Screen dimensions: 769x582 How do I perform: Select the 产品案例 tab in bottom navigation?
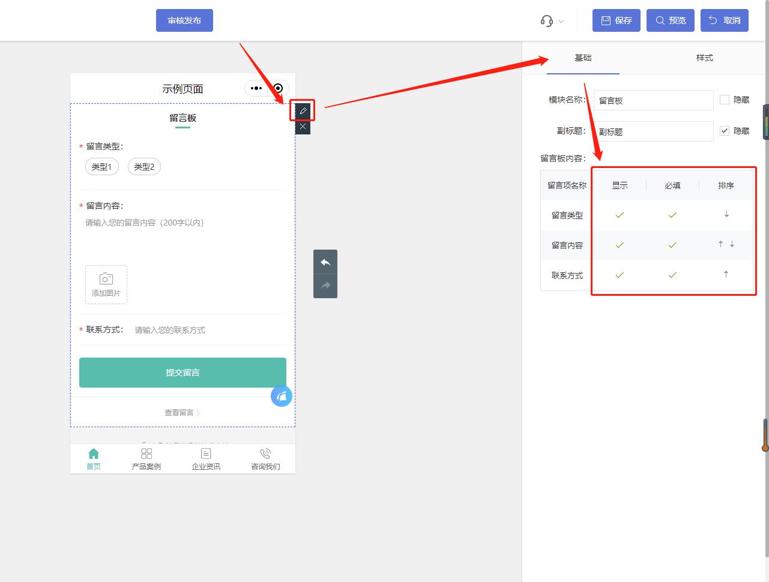click(146, 458)
